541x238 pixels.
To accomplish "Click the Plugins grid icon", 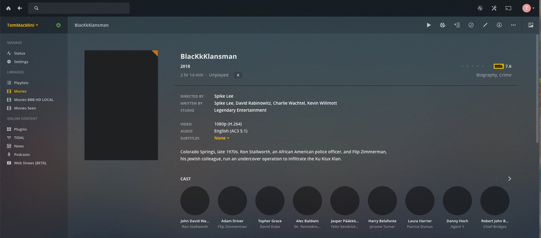I will (9, 129).
